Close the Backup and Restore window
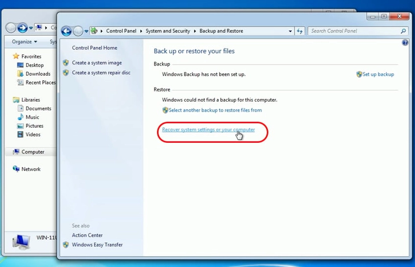 tap(400, 16)
